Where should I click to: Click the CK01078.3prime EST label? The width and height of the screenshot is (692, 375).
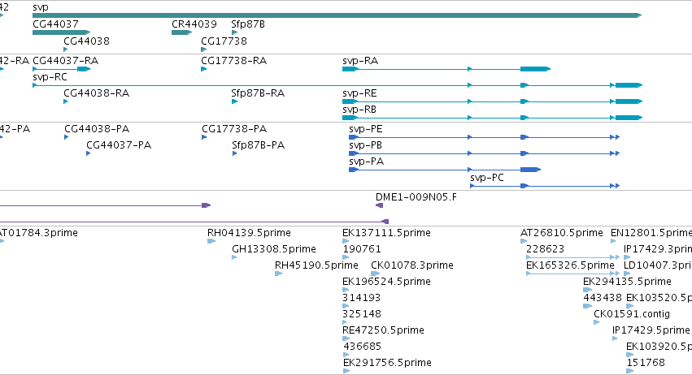coord(412,265)
